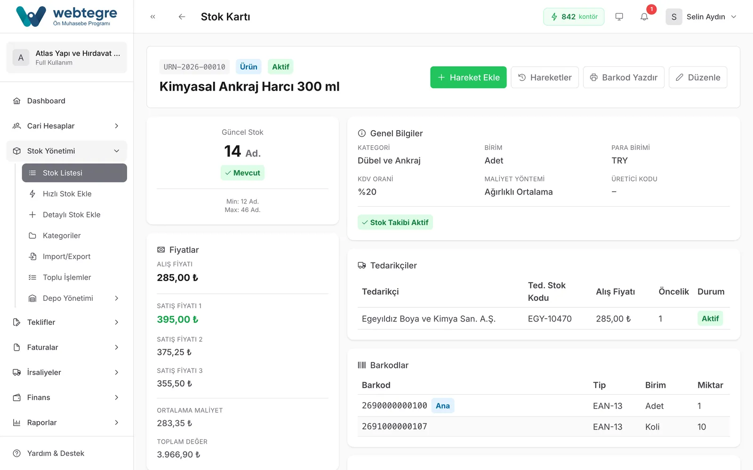Click Barkod Yazdır button
The width and height of the screenshot is (753, 470).
624,78
